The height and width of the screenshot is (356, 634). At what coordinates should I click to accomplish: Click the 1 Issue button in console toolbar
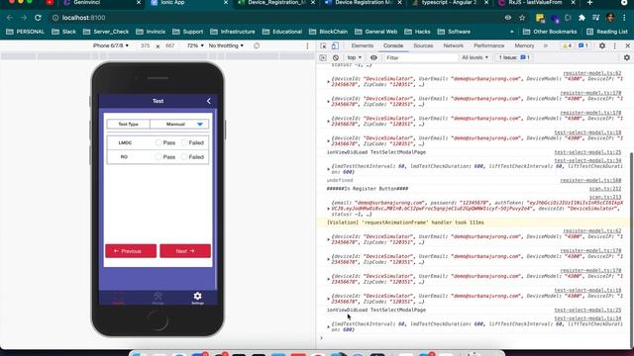pyautogui.click(x=514, y=57)
